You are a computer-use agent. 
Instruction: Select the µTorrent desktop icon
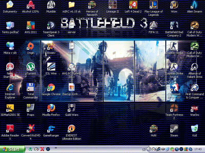point(30,67)
